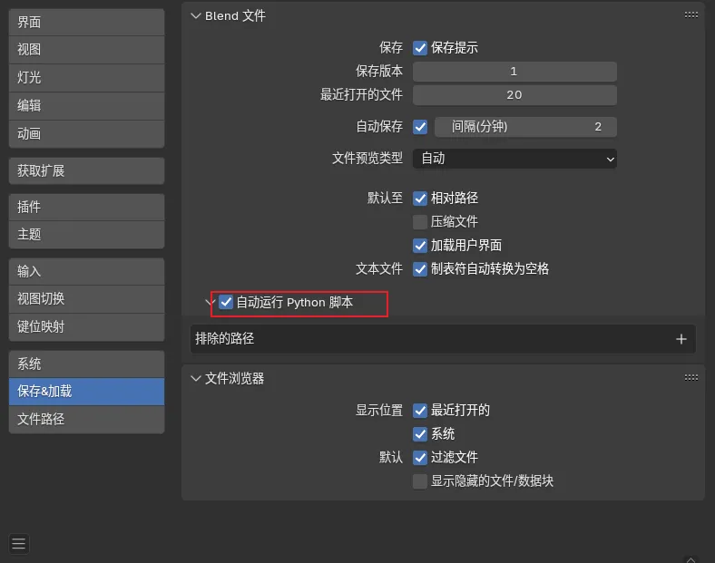This screenshot has height=563, width=715.
Task: Click the 间隔(分钟) auto-save interval slider
Action: (525, 127)
